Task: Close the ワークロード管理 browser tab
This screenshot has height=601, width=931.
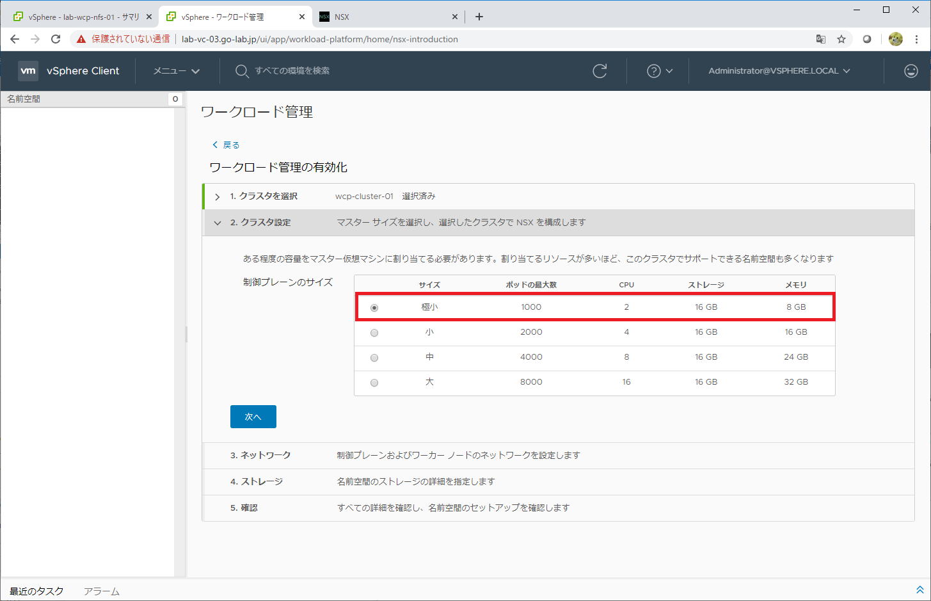Action: (x=302, y=17)
